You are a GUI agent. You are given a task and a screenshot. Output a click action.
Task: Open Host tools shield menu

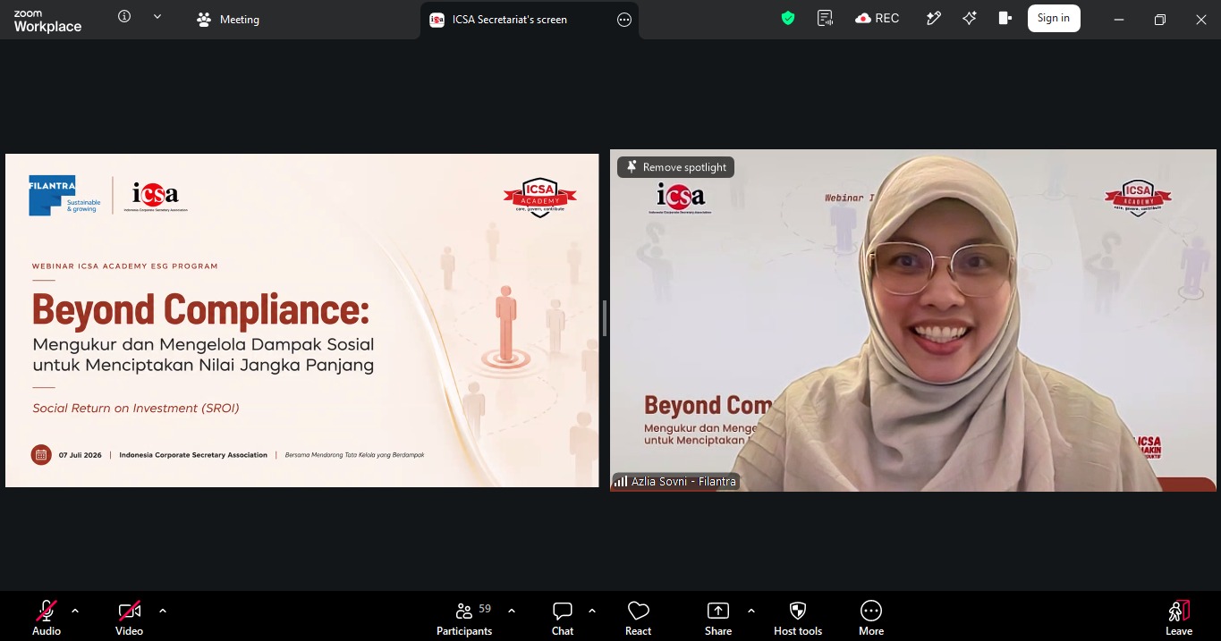(798, 617)
